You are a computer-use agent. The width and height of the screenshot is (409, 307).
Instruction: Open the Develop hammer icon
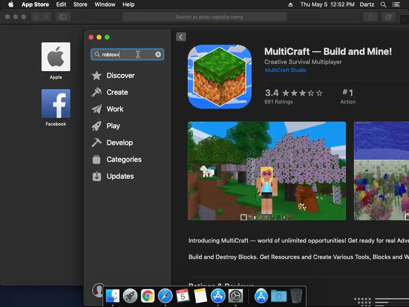pos(97,143)
